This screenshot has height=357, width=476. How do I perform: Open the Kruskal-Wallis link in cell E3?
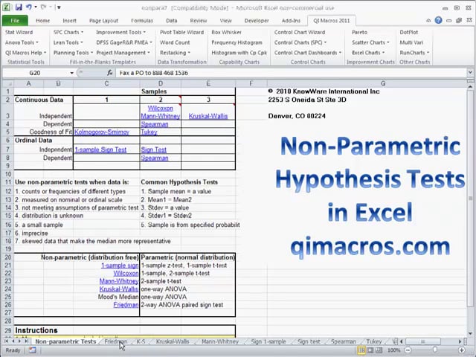(x=208, y=116)
